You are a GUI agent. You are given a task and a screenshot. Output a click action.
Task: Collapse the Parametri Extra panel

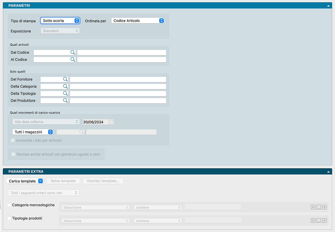pos(328,172)
